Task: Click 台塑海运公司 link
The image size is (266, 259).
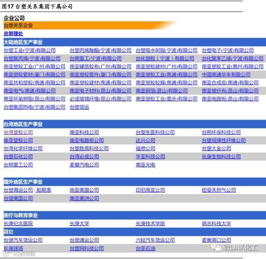Action: point(18,190)
